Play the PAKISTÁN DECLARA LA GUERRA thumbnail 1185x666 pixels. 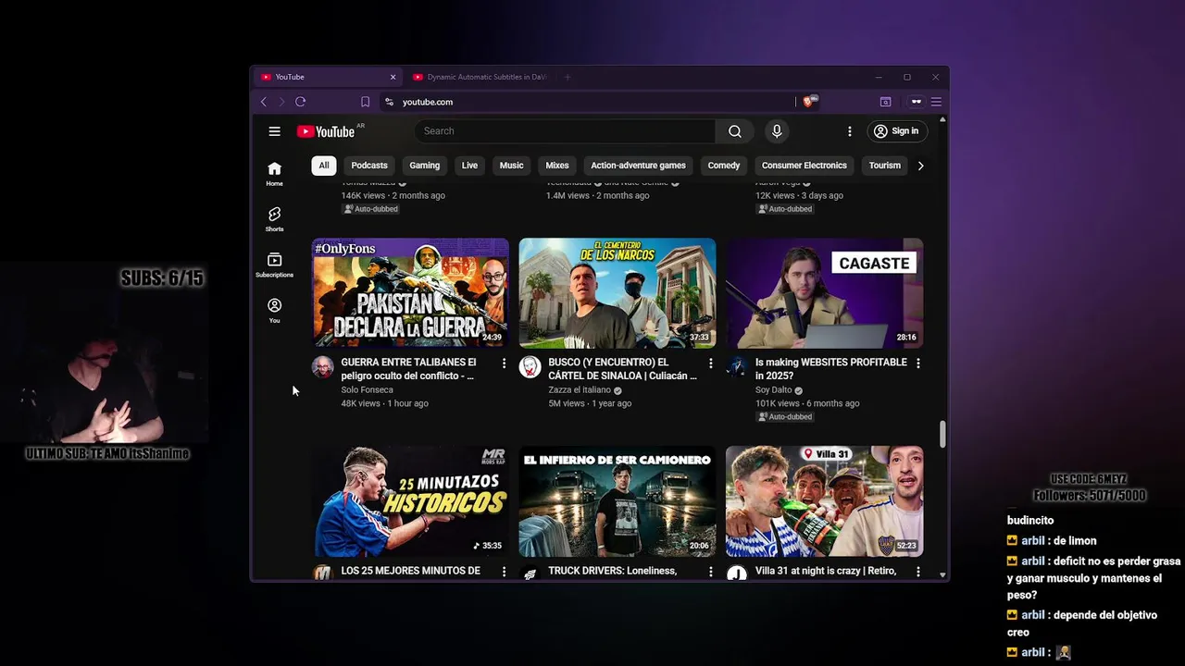tap(410, 293)
